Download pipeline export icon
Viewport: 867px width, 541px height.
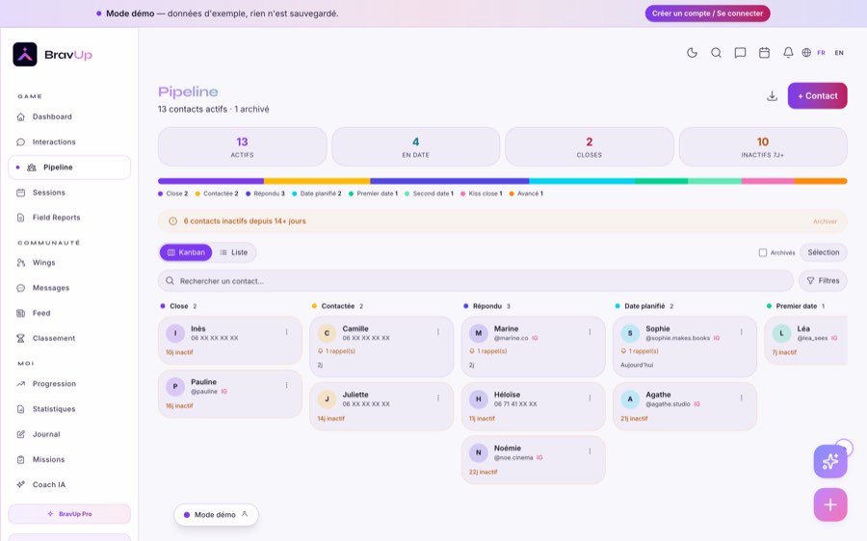[772, 96]
